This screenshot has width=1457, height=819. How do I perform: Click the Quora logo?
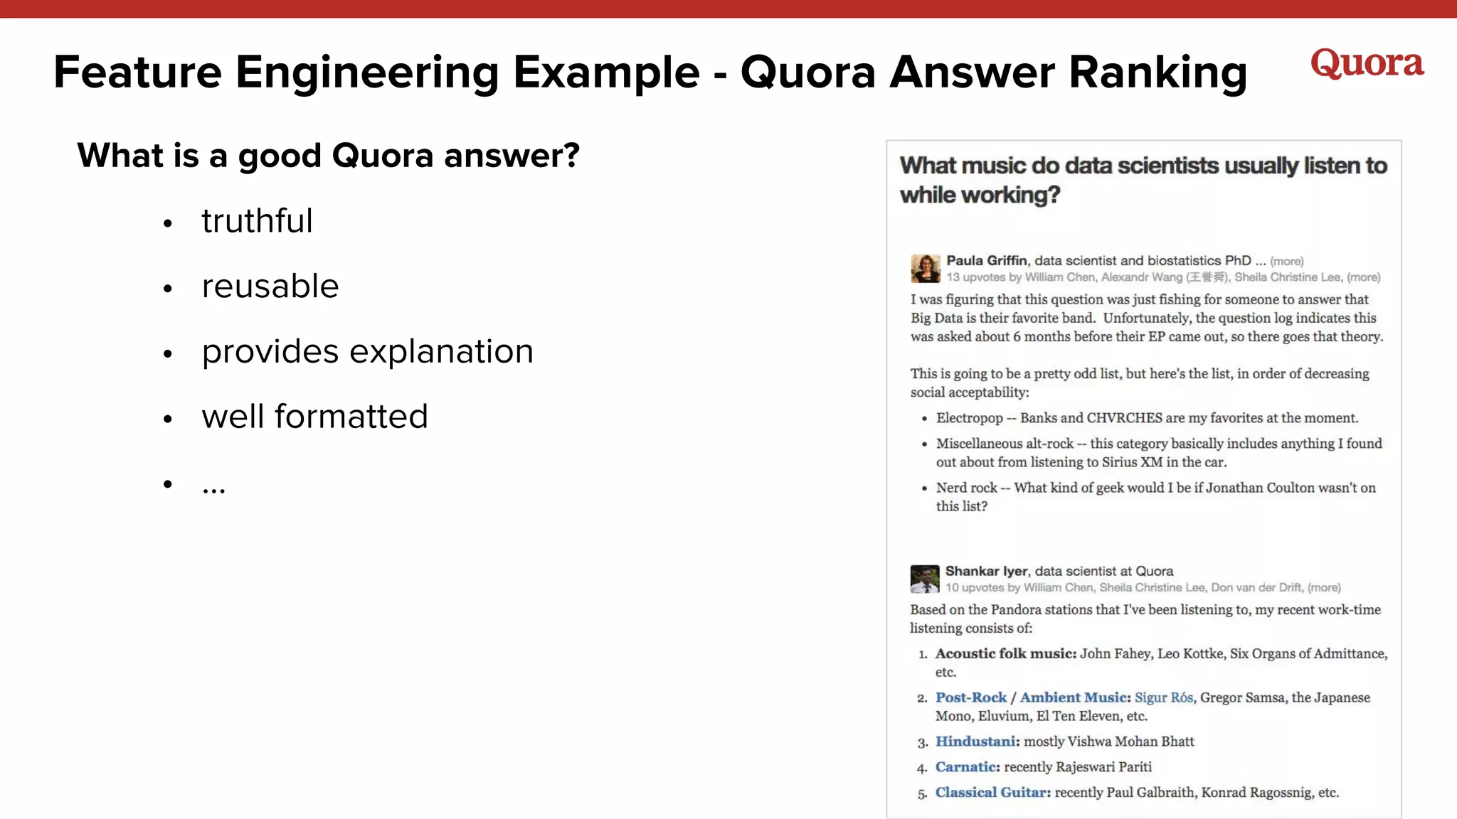[1367, 63]
